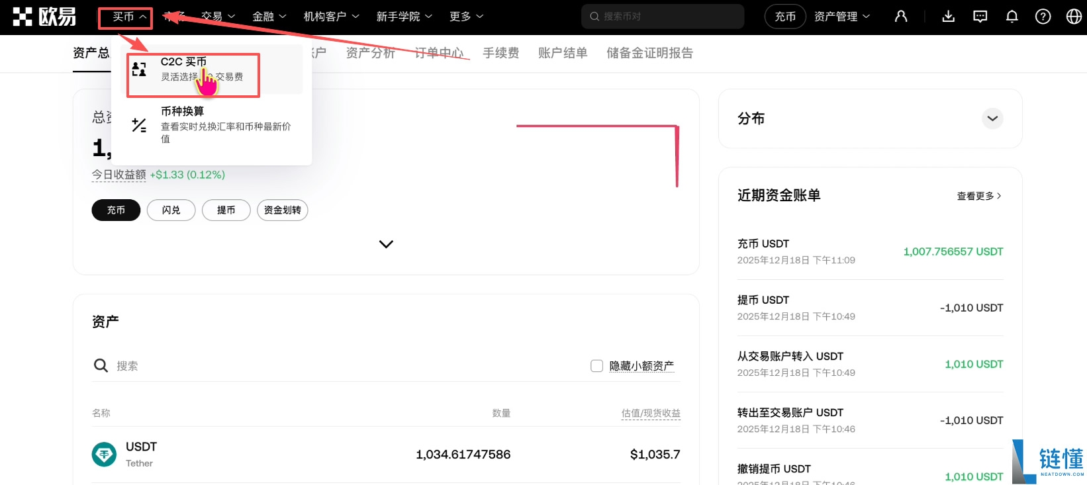1087x485 pixels.
Task: Open the 查看更多 link
Action: point(979,196)
